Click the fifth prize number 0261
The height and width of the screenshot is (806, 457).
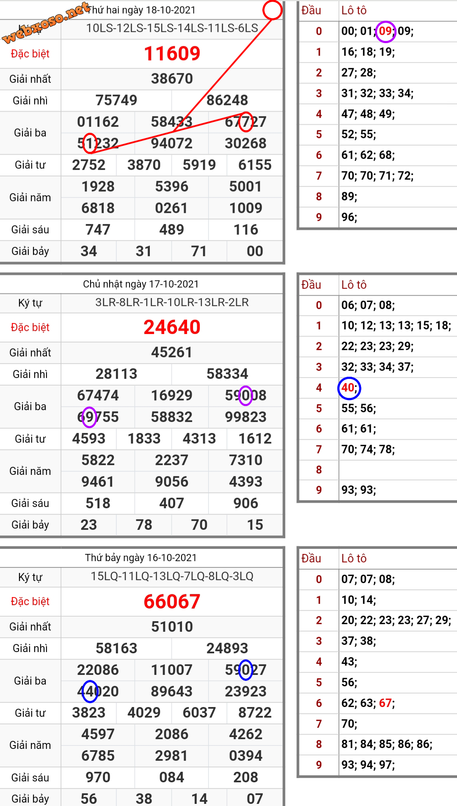[172, 208]
